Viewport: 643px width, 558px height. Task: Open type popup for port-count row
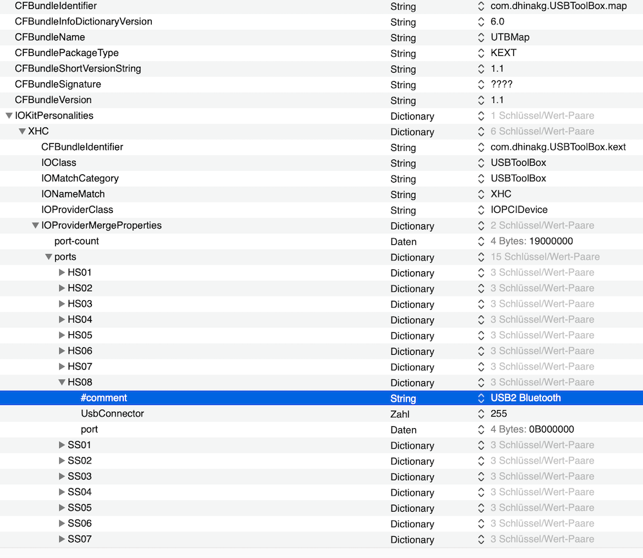point(481,242)
